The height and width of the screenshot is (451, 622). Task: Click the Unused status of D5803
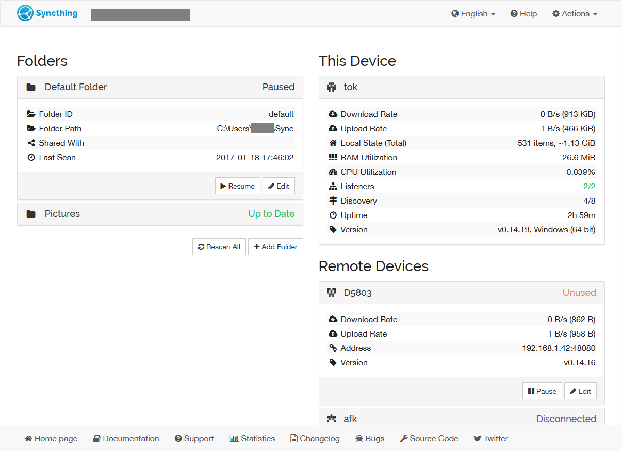579,293
